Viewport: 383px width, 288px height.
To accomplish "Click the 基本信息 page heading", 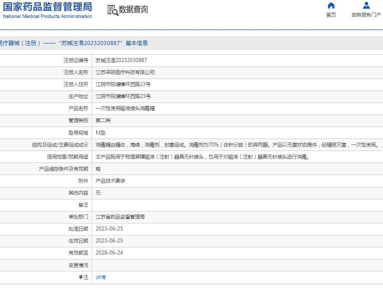I will pos(137,43).
